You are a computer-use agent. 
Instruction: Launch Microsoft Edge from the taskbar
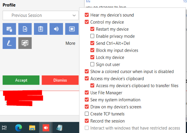(18, 128)
